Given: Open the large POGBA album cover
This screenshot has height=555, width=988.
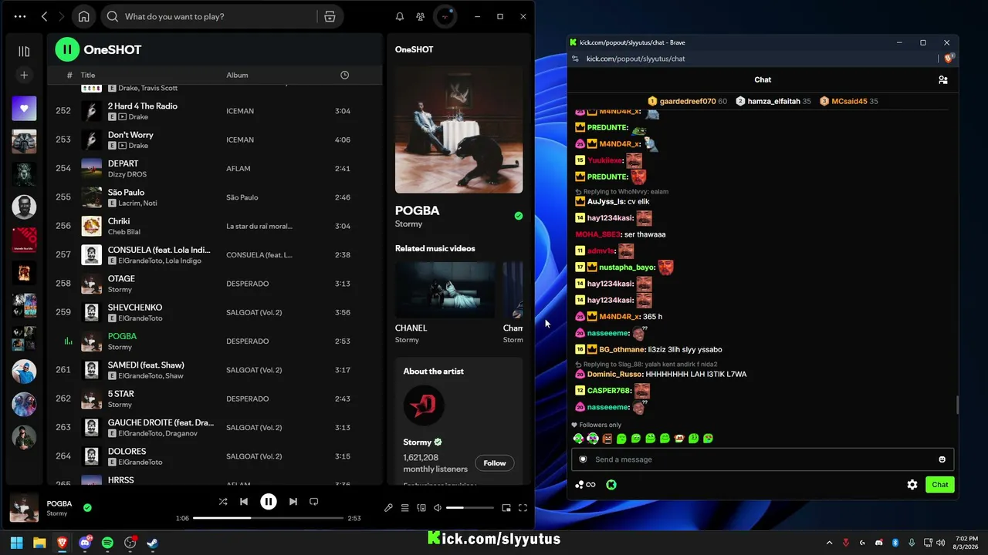Looking at the screenshot, I should (x=458, y=129).
